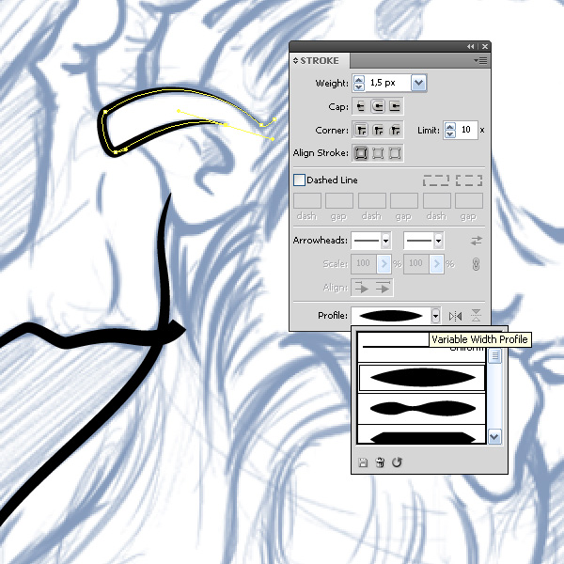Choose the flat-hexagon Width Profile 3

(421, 435)
